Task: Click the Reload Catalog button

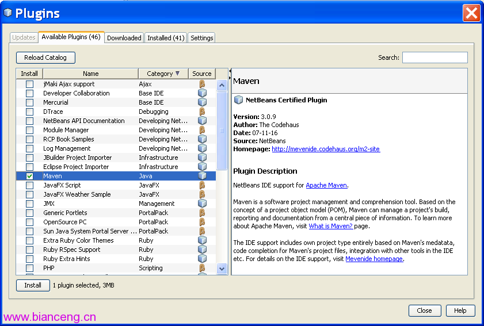Action: [x=45, y=57]
